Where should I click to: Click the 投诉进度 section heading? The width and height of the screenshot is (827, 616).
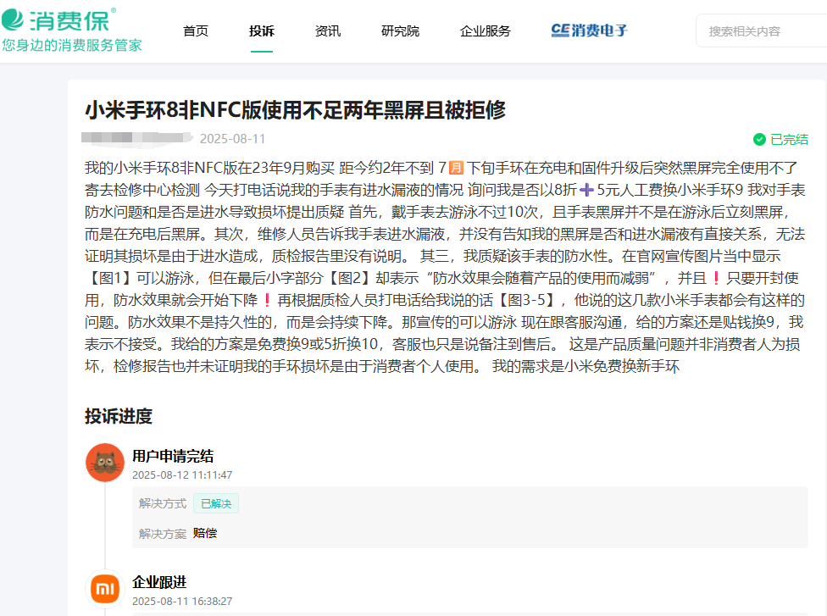[x=119, y=416]
